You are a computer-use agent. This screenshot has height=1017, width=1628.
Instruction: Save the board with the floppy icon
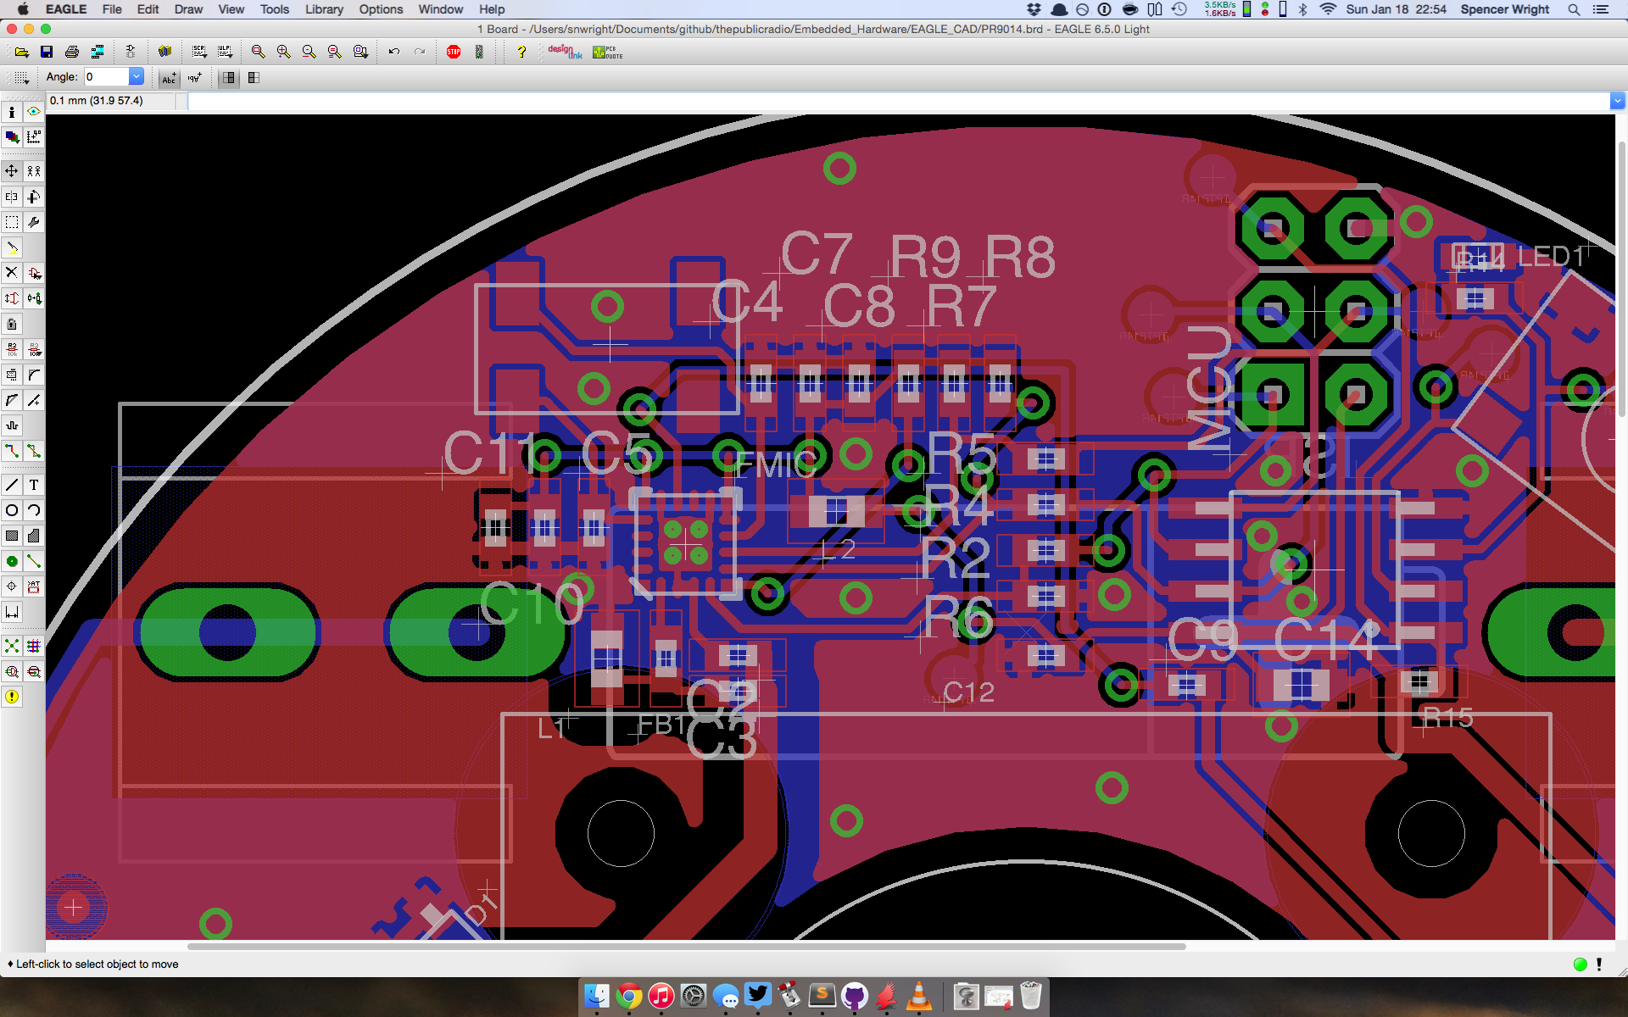pos(47,53)
